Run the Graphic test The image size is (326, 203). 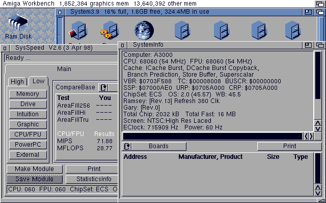click(28, 124)
